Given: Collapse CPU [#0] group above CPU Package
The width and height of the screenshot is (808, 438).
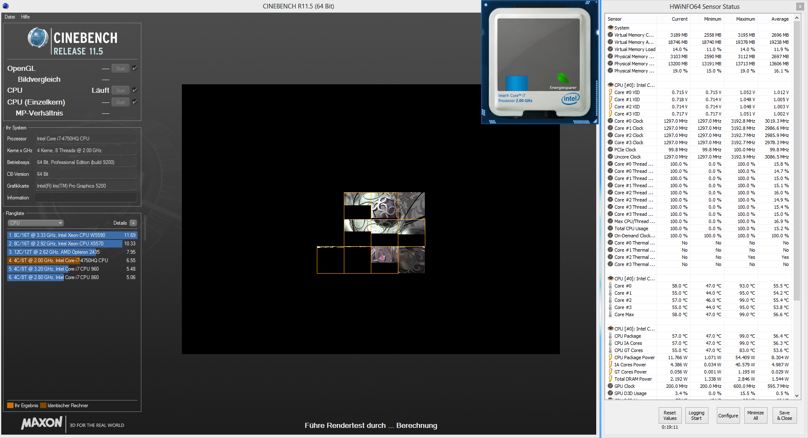Looking at the screenshot, I should pyautogui.click(x=631, y=329).
